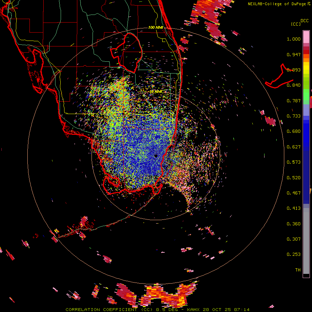The height and width of the screenshot is (312, 312).
Task: Click the 07:14 time stamp
Action: click(x=242, y=310)
